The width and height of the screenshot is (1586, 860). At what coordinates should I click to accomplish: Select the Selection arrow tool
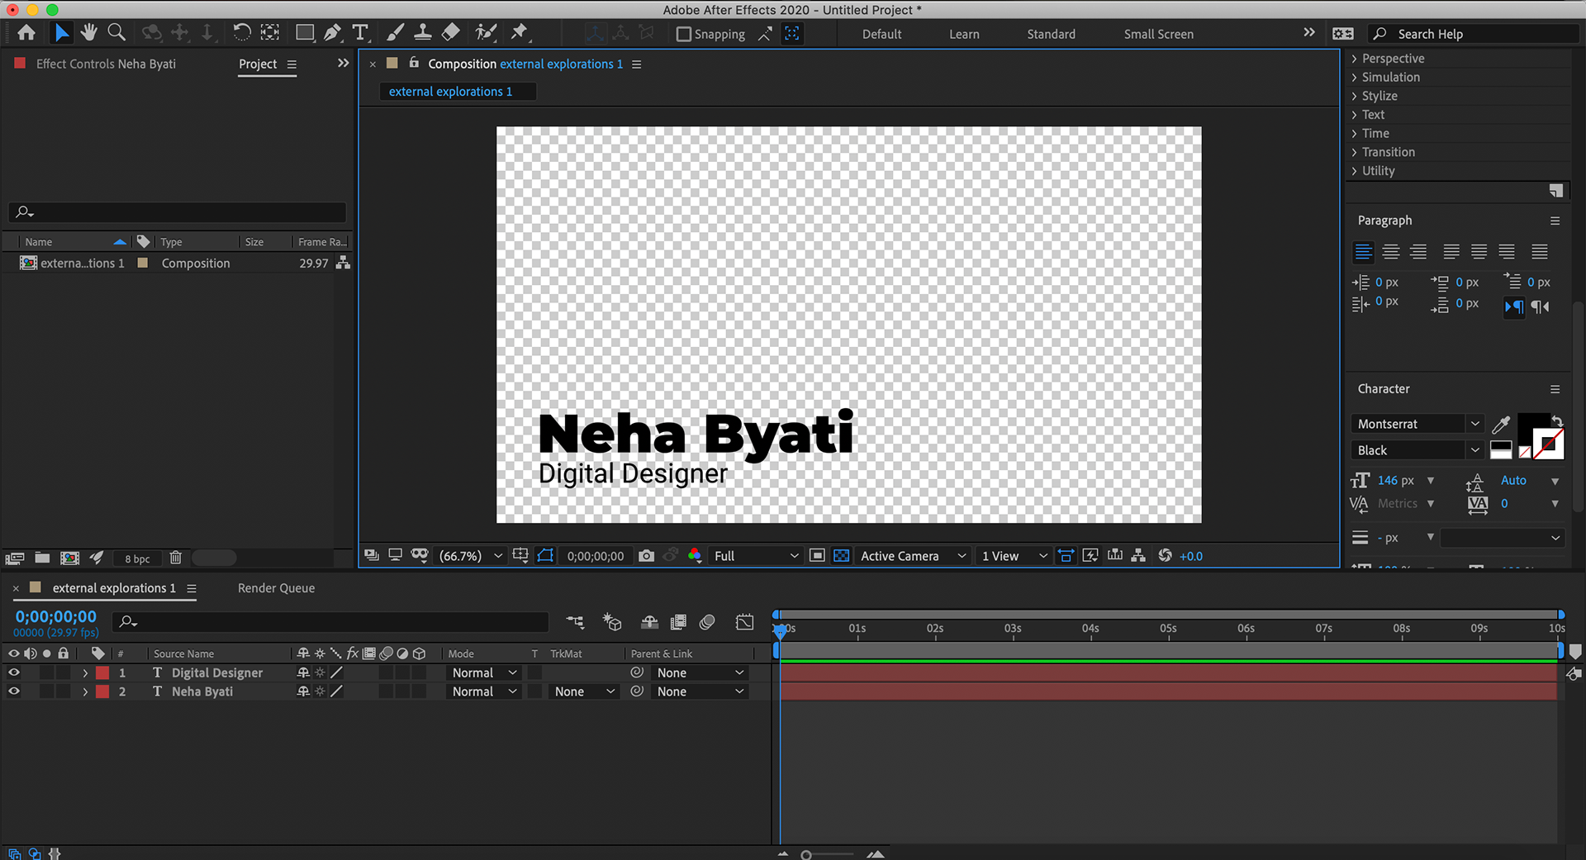(62, 33)
